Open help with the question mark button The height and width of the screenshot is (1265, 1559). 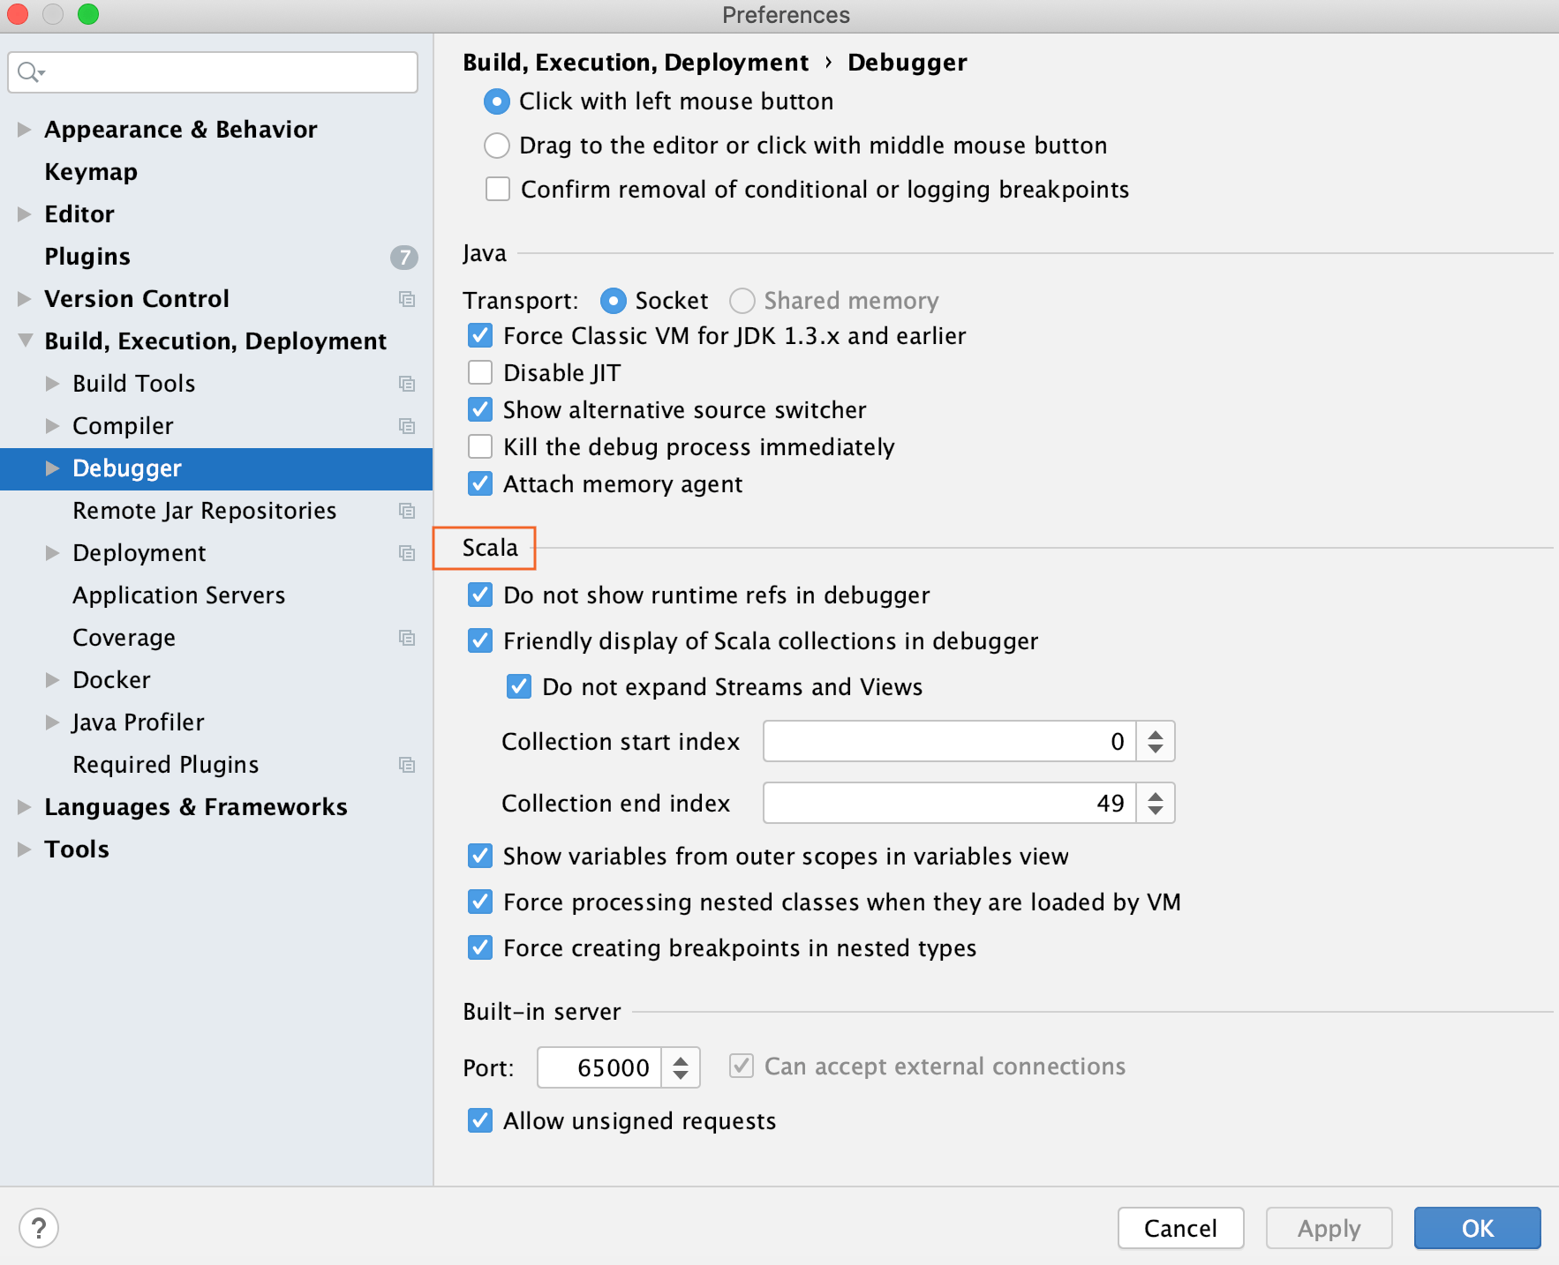[39, 1228]
